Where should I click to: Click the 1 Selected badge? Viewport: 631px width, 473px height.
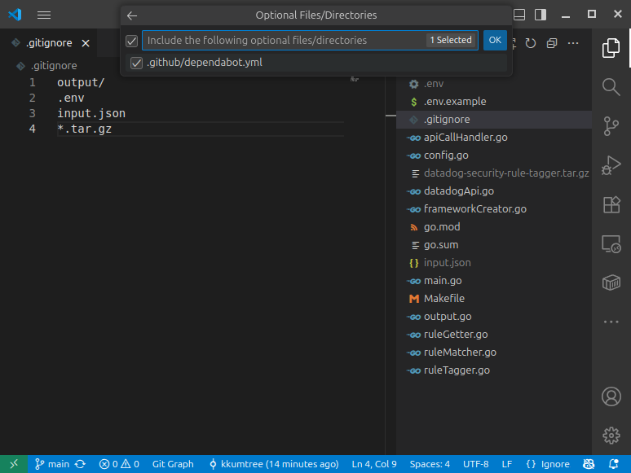451,40
